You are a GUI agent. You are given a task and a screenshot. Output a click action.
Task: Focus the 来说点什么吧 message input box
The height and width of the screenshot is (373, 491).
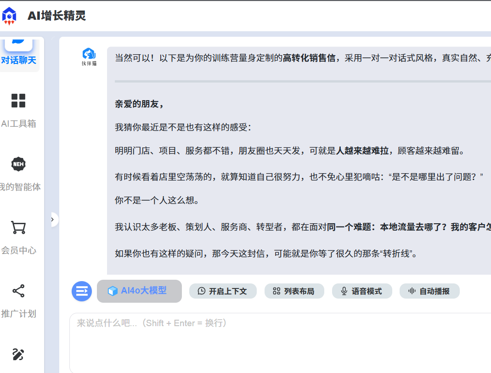click(x=280, y=343)
